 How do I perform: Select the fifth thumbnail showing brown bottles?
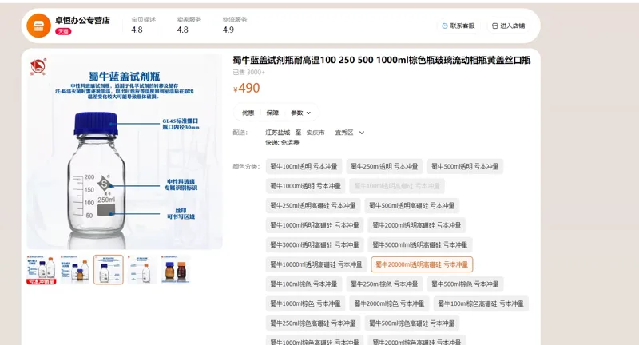click(175, 270)
